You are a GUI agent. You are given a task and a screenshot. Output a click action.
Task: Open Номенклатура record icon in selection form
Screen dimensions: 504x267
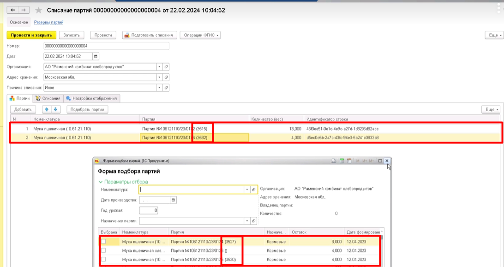point(254,190)
